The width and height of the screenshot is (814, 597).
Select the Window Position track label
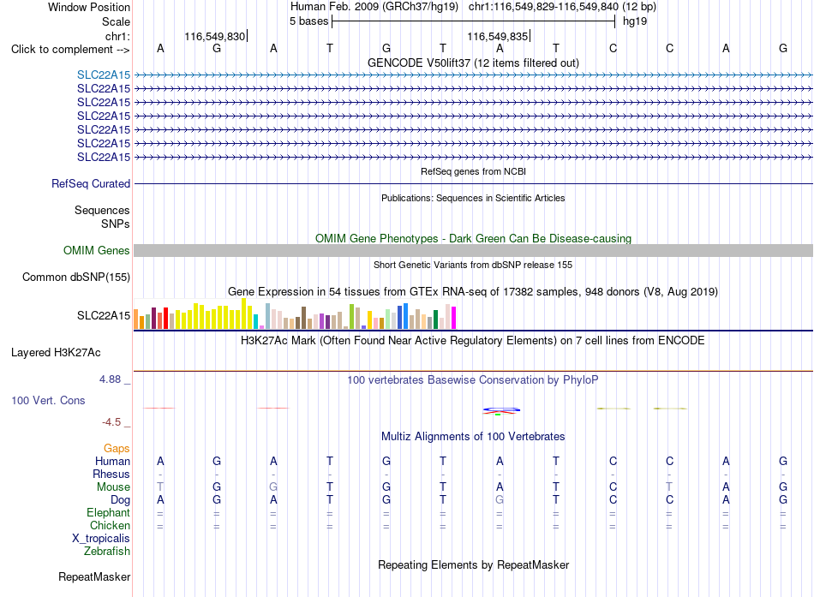tap(89, 7)
